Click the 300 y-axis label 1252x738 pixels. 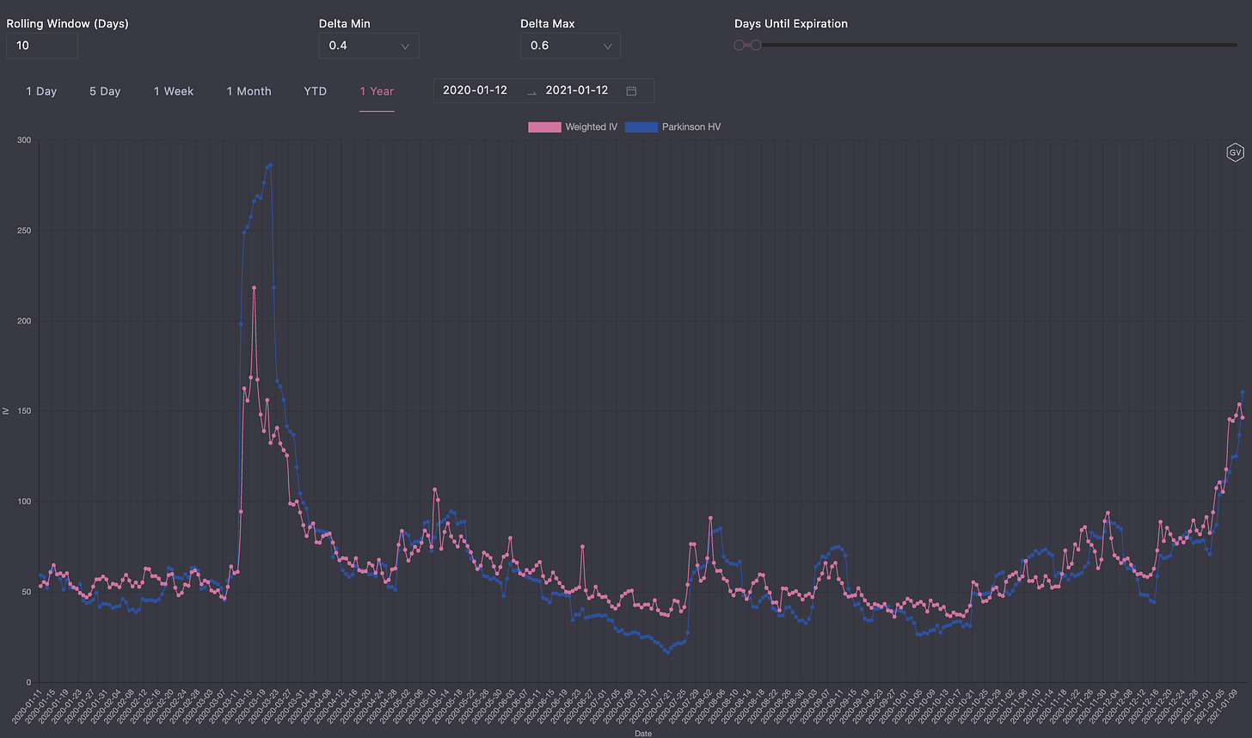pyautogui.click(x=24, y=140)
